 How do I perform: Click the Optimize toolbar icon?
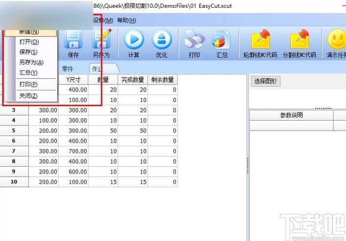click(x=162, y=39)
